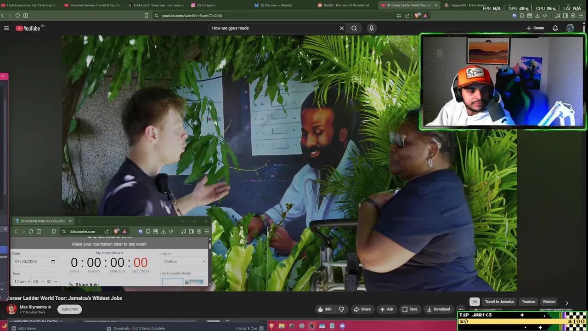Image resolution: width=588 pixels, height=331 pixels.
Task: Open new tab in tickcounter window
Action: 79,221
